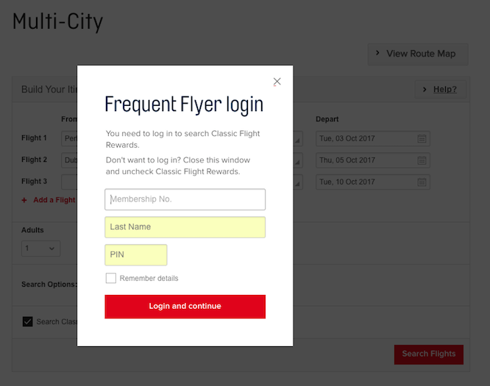The width and height of the screenshot is (490, 386).
Task: Click the View Route Map button
Action: tap(418, 54)
